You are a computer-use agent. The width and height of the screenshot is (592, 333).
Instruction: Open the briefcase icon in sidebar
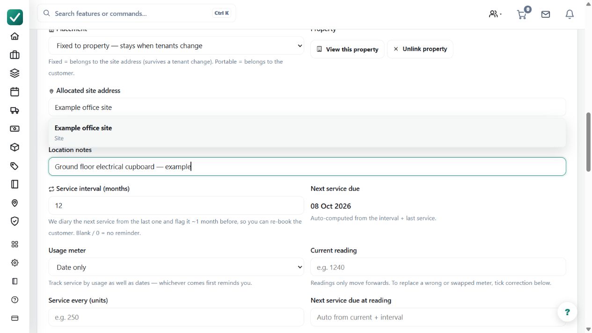pos(15,55)
